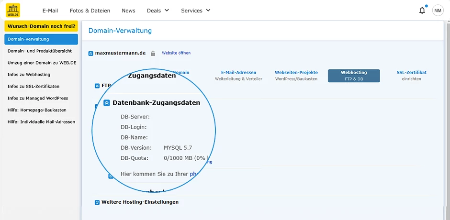Image resolution: width=450 pixels, height=220 pixels.
Task: Click the MYSQL 5.7 version value
Action: [178, 148]
